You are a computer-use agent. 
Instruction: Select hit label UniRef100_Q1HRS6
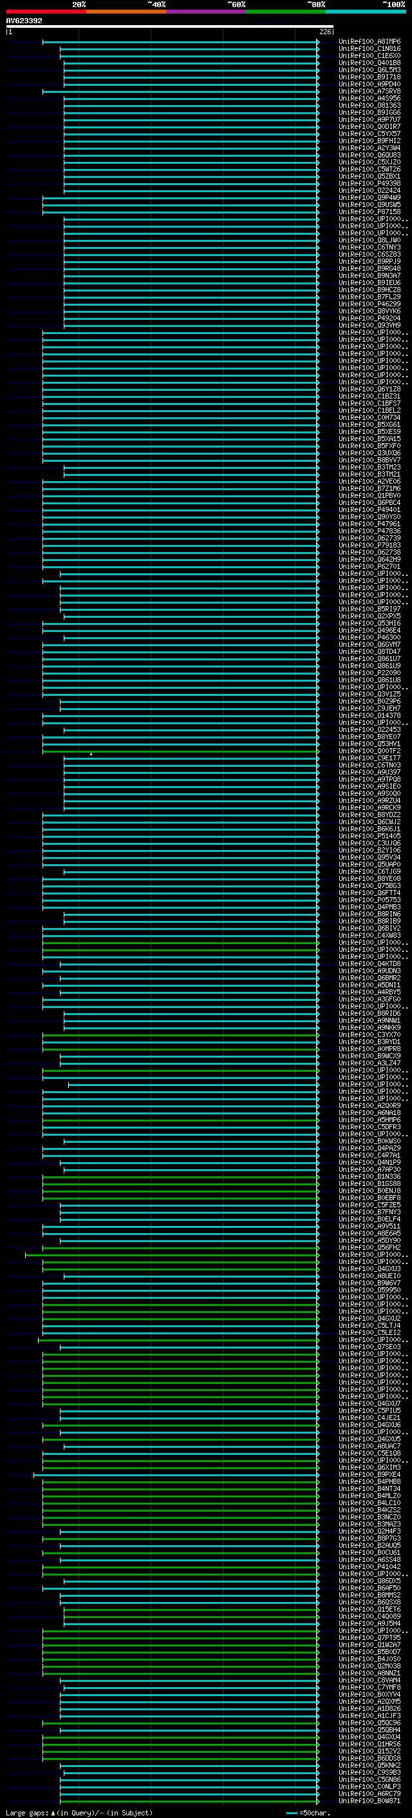pyautogui.click(x=369, y=1744)
